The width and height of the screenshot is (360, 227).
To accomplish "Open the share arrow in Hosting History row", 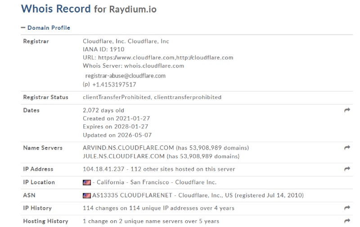I will (347, 221).
